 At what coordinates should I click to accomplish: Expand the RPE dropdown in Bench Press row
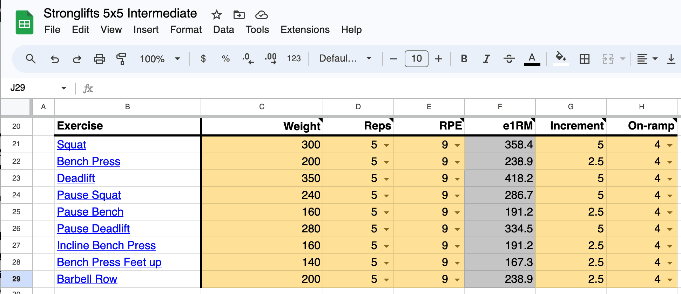[x=457, y=162]
